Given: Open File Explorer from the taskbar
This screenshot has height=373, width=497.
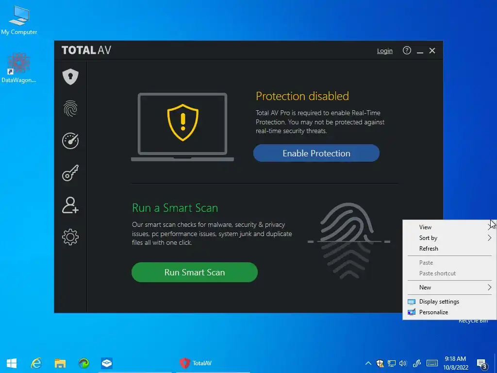Looking at the screenshot, I should [x=60, y=363].
